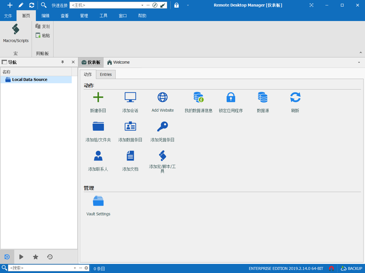The width and height of the screenshot is (365, 273).
Task: Select the 首页 ribbon tab
Action: 26,16
